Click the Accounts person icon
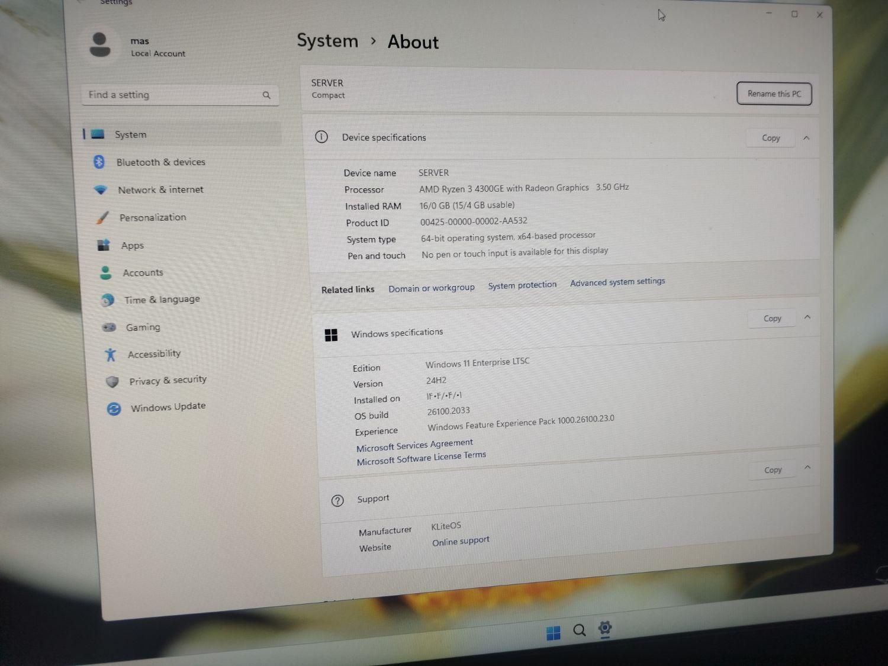Image resolution: width=888 pixels, height=666 pixels. pyautogui.click(x=105, y=273)
